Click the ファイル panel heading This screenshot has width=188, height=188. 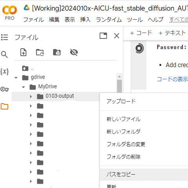point(27,37)
